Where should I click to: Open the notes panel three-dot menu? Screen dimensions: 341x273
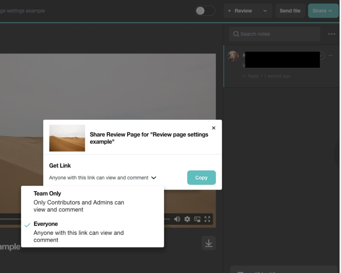pyautogui.click(x=331, y=34)
